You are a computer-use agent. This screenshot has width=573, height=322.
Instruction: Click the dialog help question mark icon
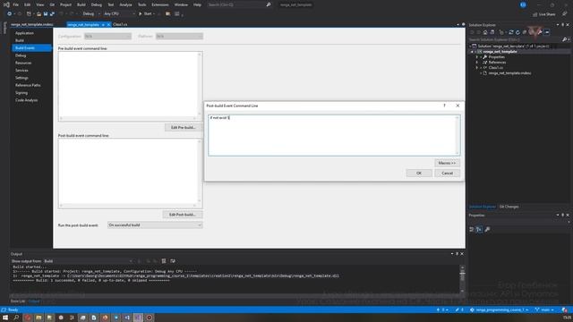[444, 106]
